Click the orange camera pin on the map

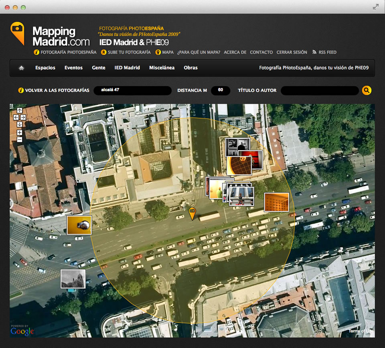click(x=192, y=214)
